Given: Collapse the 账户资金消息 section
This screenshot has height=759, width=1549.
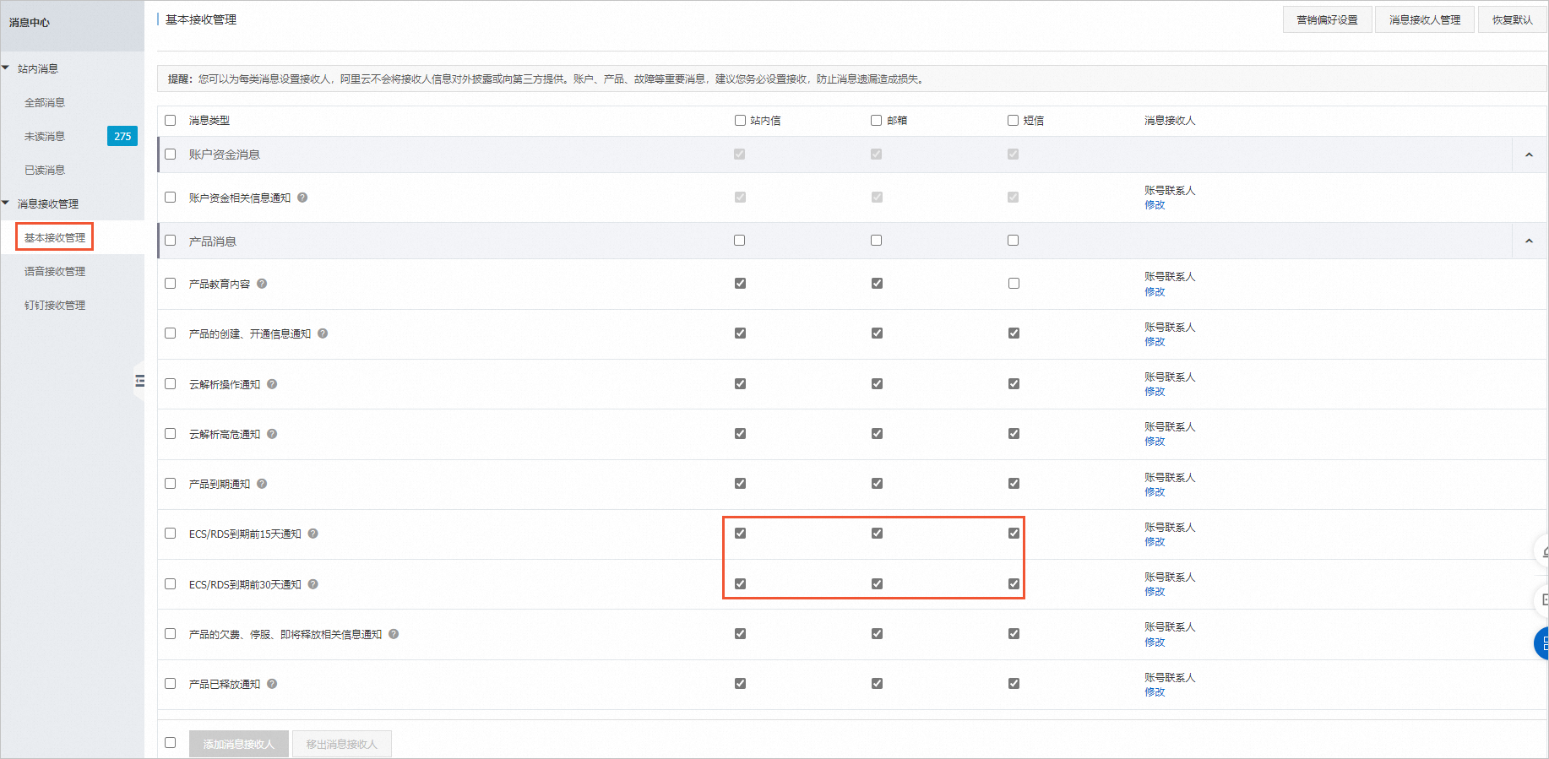Looking at the screenshot, I should pos(1529,155).
